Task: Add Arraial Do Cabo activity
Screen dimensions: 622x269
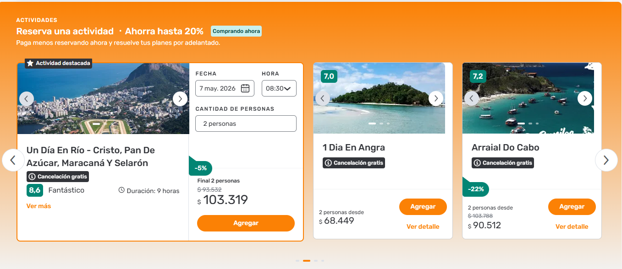Action: [572, 207]
